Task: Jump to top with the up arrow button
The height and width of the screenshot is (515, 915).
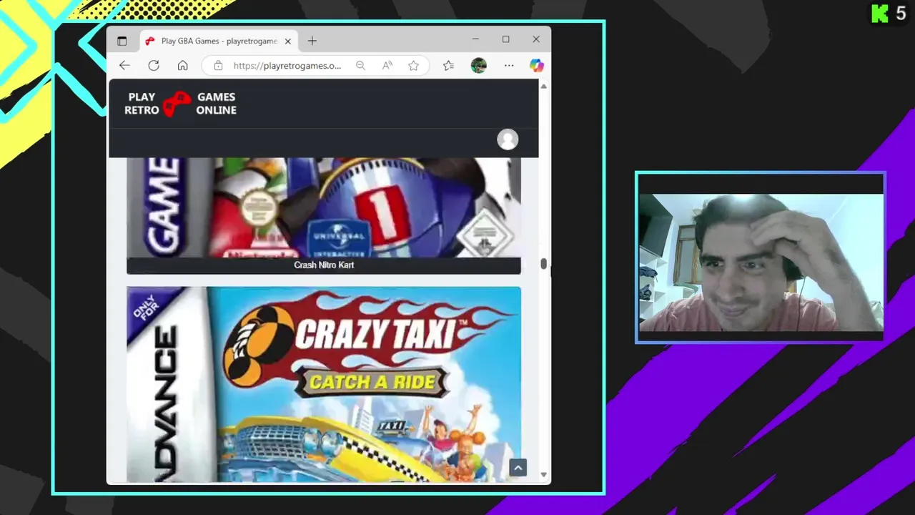Action: [x=518, y=468]
